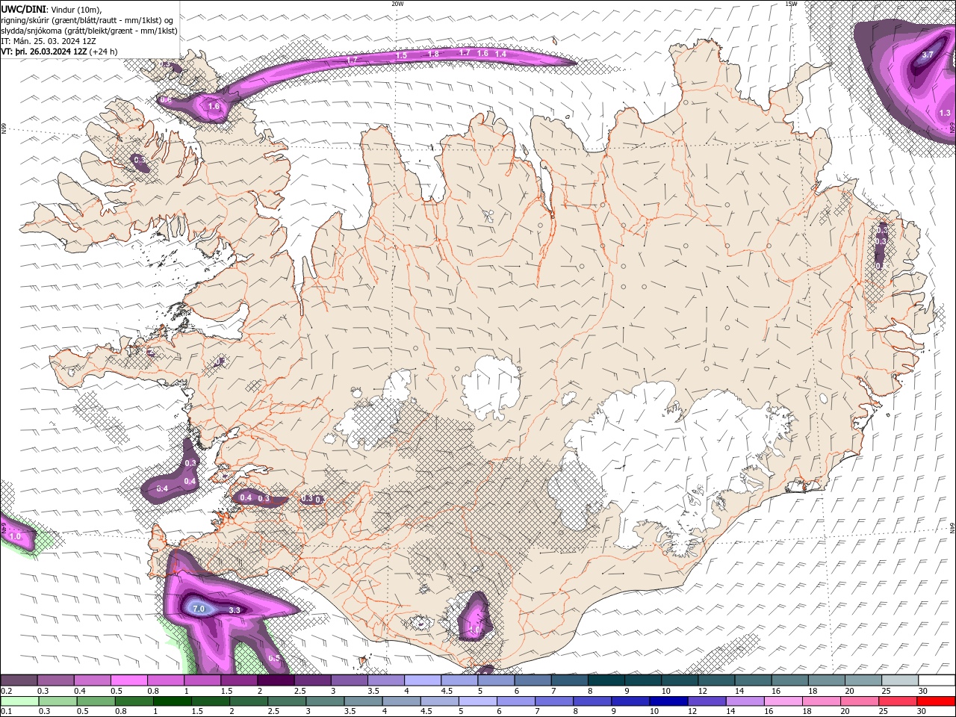
Task: Click the 7.0 precipitation maximum off the southwest coast
Action: tap(199, 609)
